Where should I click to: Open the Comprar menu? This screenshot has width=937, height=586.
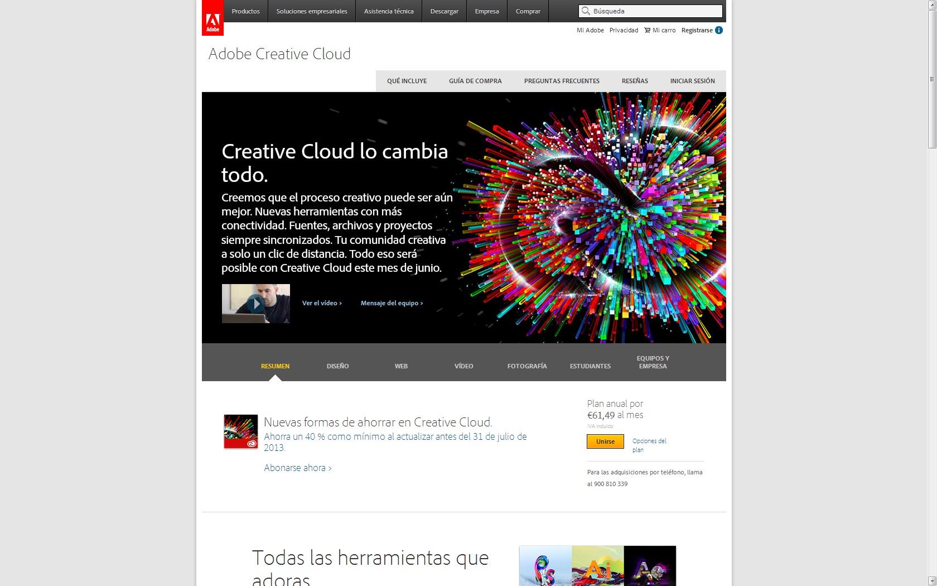pyautogui.click(x=528, y=11)
